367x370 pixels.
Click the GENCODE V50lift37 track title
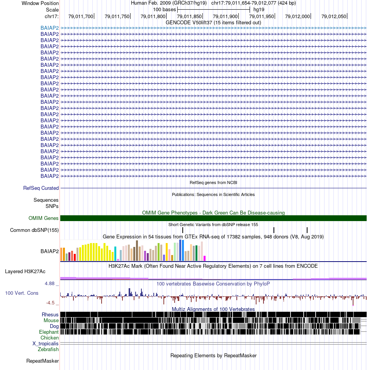click(x=213, y=22)
